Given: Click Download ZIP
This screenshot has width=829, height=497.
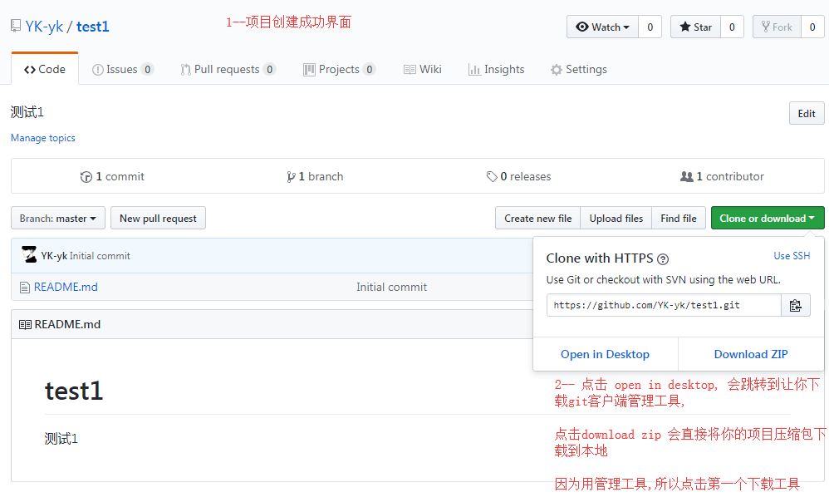Looking at the screenshot, I should (x=751, y=354).
